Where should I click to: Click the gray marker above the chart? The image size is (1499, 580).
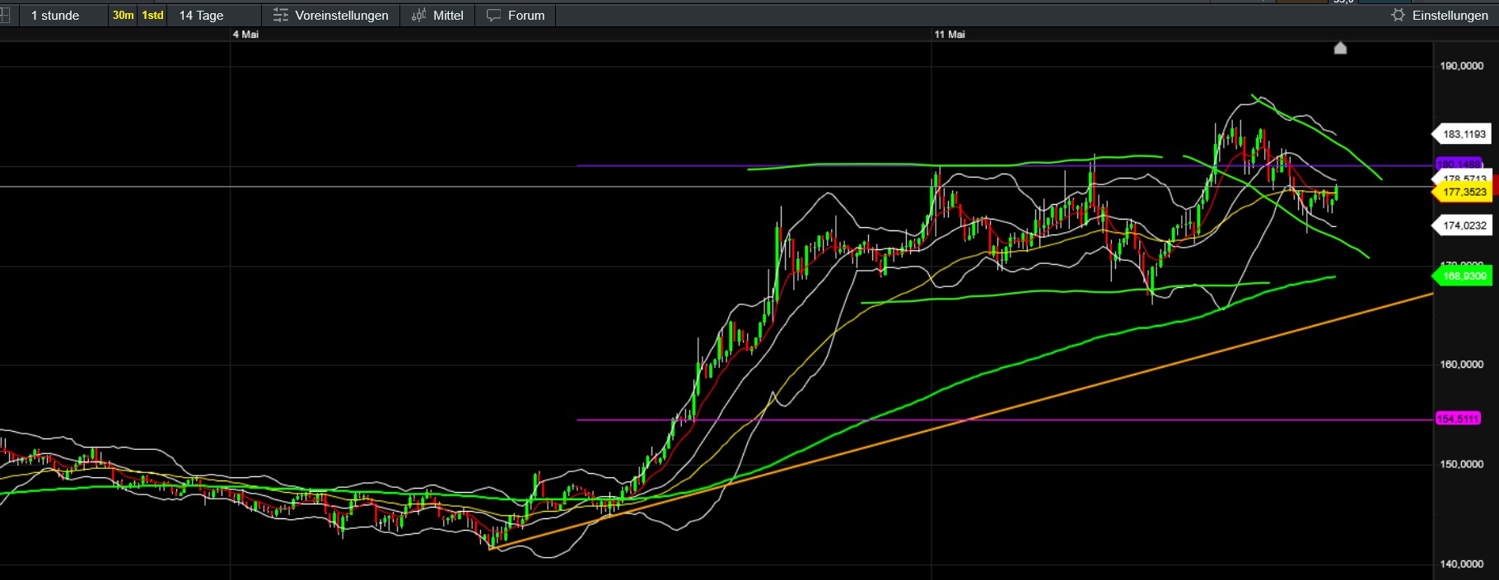(x=1340, y=48)
